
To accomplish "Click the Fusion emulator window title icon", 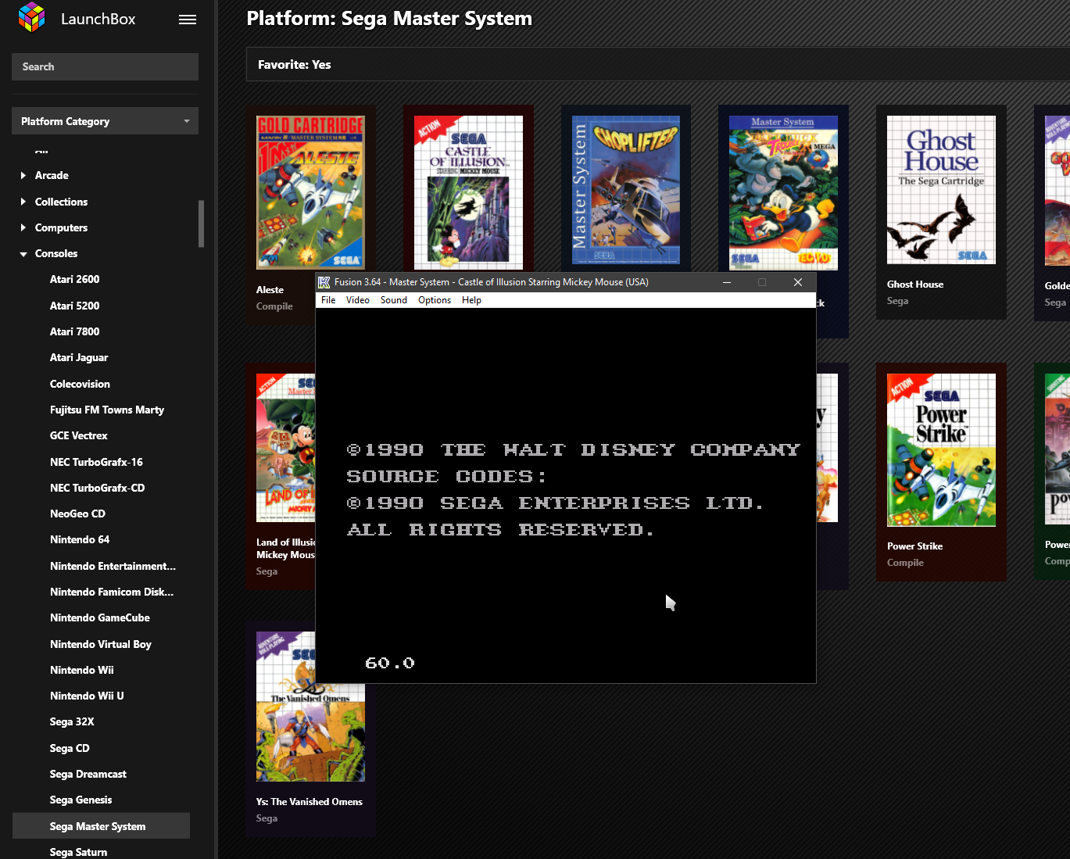I will (324, 282).
